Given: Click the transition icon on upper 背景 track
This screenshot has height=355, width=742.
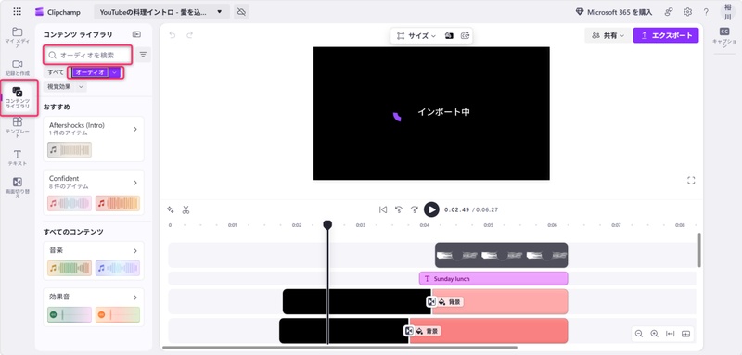Looking at the screenshot, I should 431,301.
